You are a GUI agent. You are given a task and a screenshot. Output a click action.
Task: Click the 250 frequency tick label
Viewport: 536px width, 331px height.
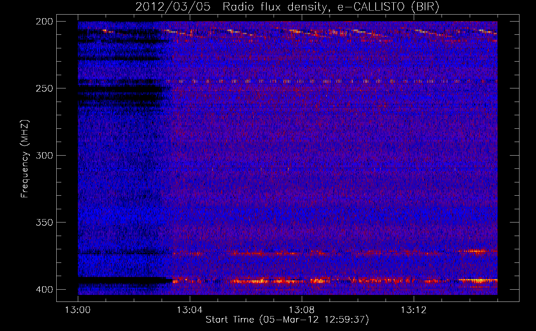(44, 88)
